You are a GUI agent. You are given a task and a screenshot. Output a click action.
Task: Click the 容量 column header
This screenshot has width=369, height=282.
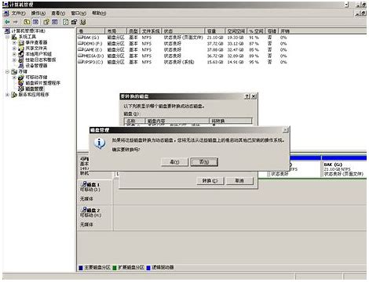[214, 31]
